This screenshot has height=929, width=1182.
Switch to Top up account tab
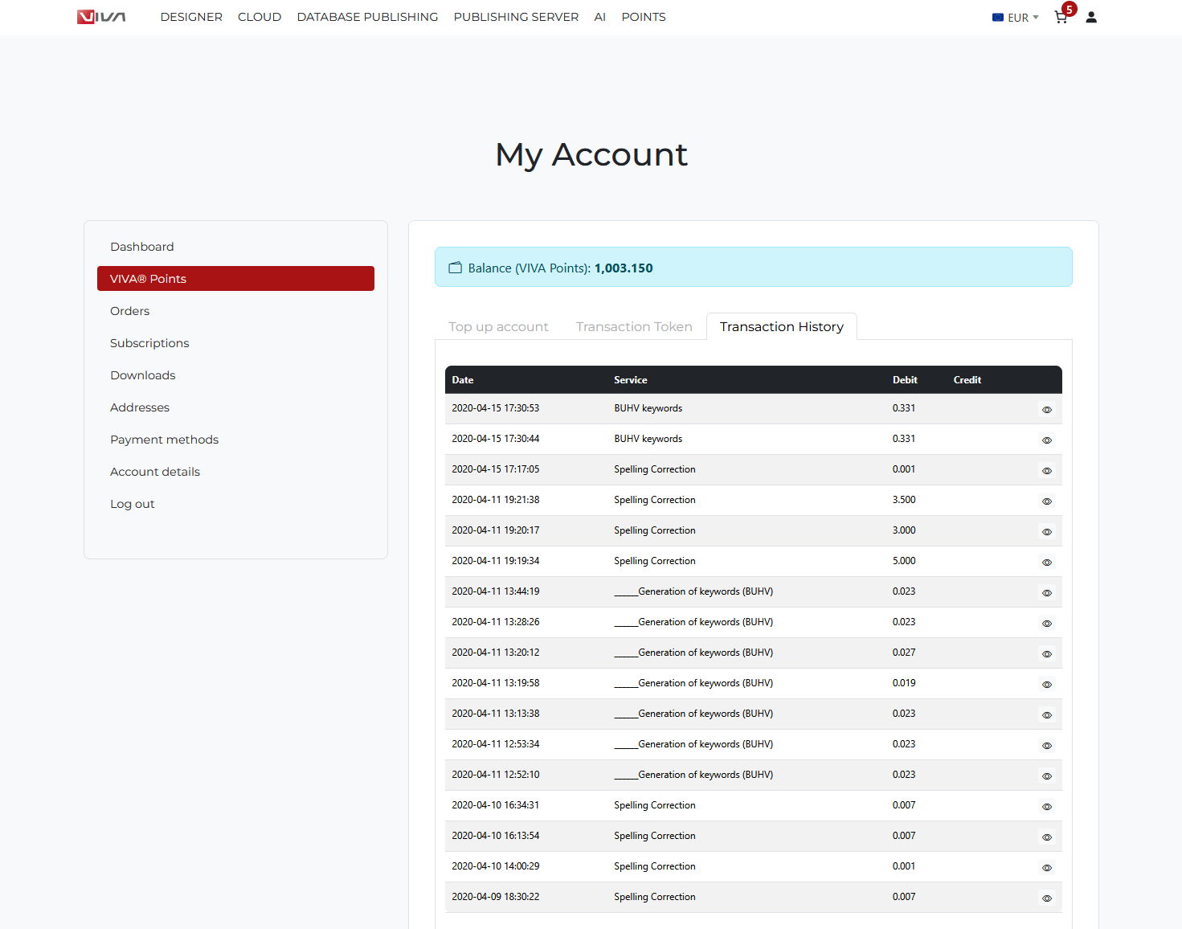(498, 327)
